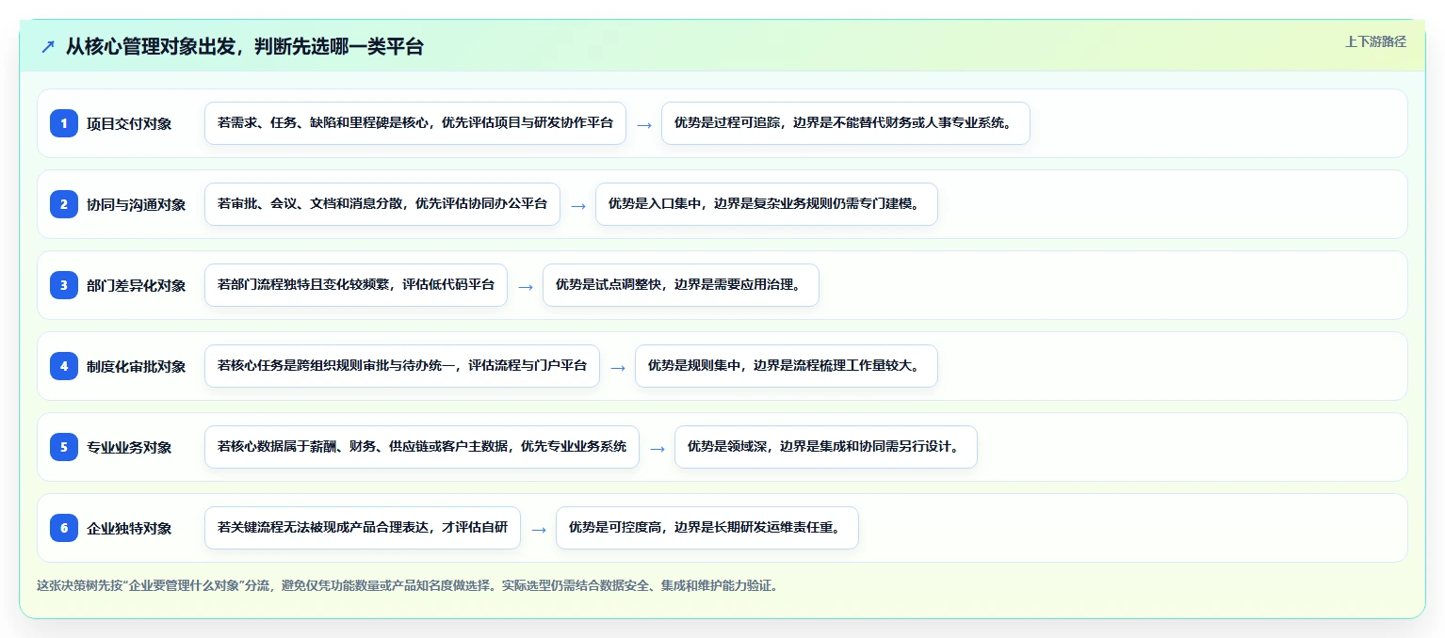Select the 协同与沟通对象 label
Viewport: 1445px width, 638px height.
(137, 204)
